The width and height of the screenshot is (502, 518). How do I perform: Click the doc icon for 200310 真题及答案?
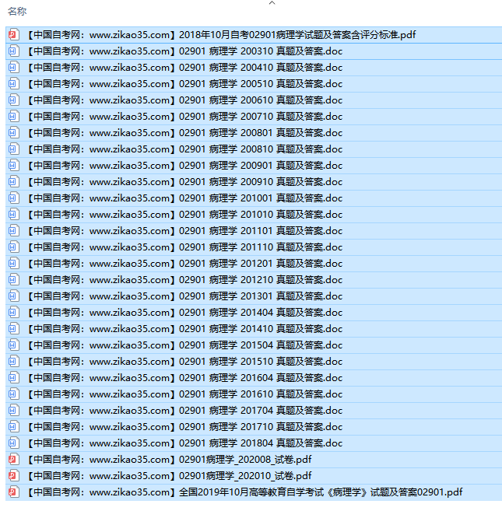pos(13,51)
